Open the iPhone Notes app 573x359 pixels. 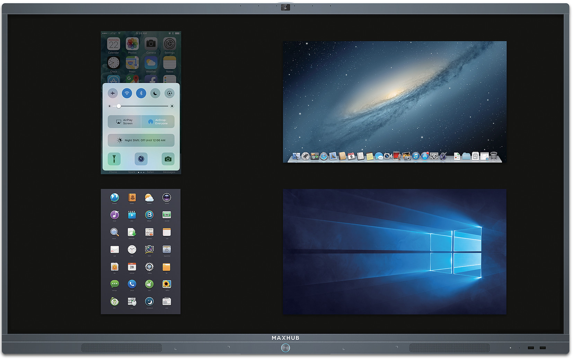pos(169,63)
